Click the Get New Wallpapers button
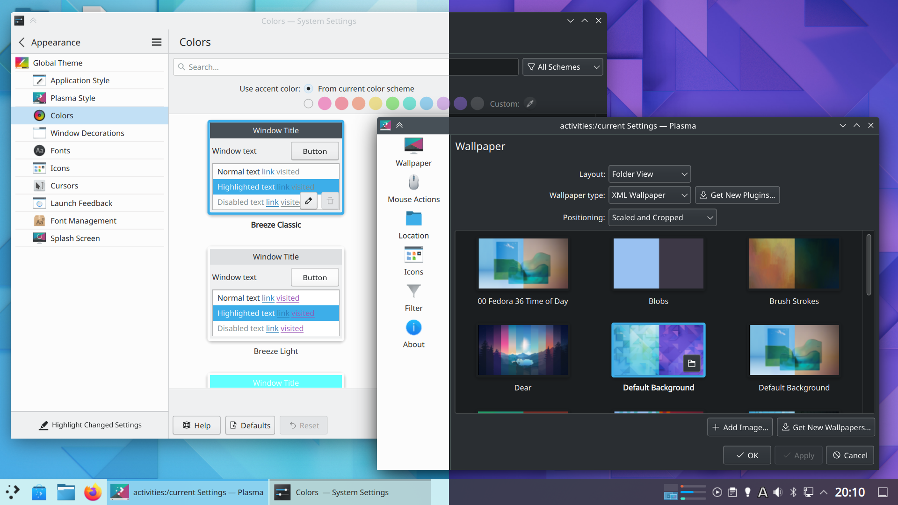The image size is (898, 505). [826, 427]
